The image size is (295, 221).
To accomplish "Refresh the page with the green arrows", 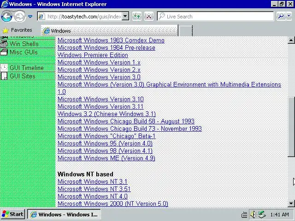I will (x=137, y=17).
